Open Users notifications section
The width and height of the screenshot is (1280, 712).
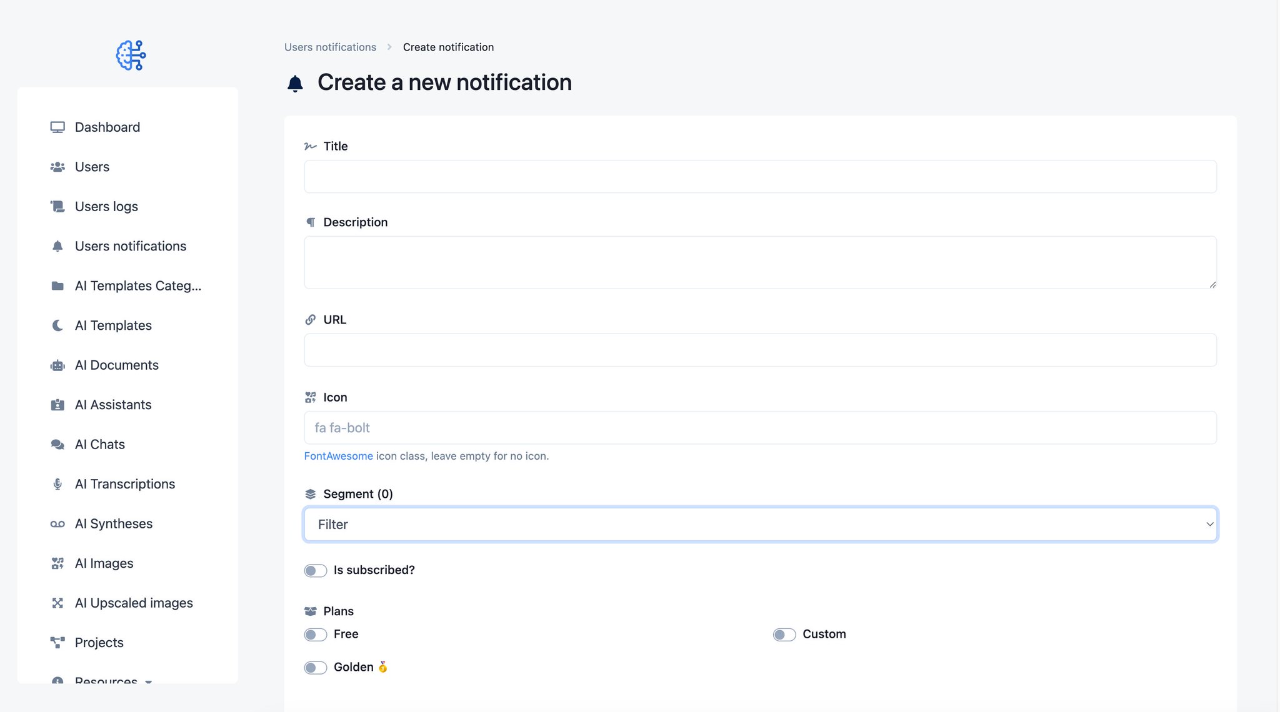coord(130,246)
